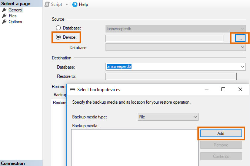250x166 pixels.
Task: Open the Help icon
Action: point(75,5)
